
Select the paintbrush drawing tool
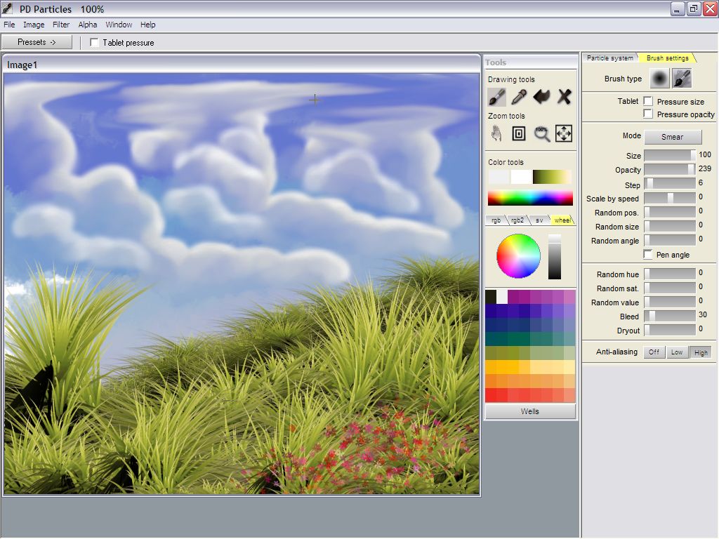pos(496,97)
